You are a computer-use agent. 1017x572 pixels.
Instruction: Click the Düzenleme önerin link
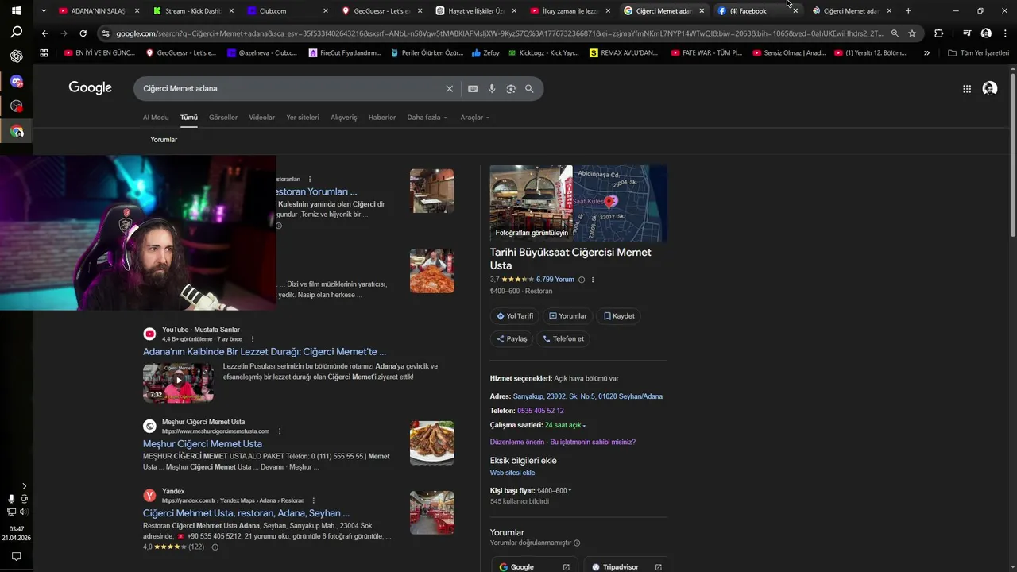tap(517, 442)
